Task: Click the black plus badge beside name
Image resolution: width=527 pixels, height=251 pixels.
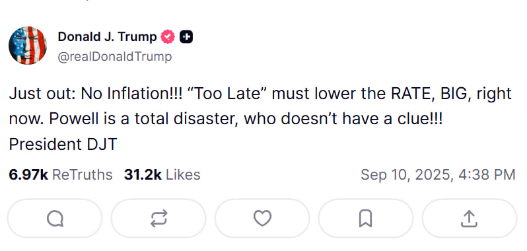Action: [186, 37]
